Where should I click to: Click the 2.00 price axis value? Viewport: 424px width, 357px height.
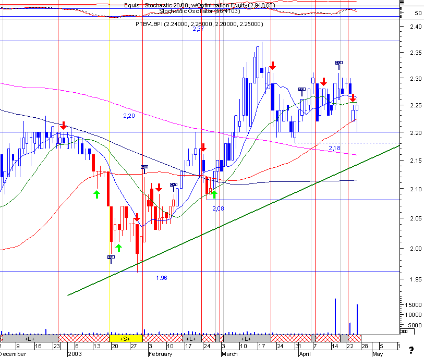point(416,249)
